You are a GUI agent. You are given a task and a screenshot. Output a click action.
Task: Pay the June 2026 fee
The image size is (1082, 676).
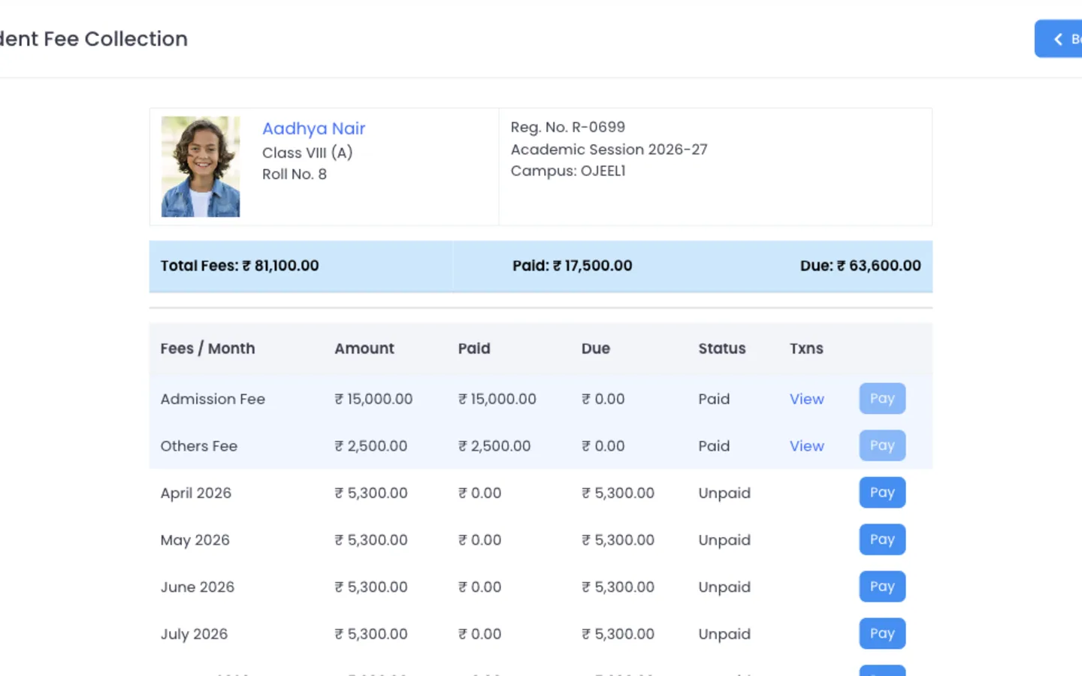pyautogui.click(x=882, y=587)
